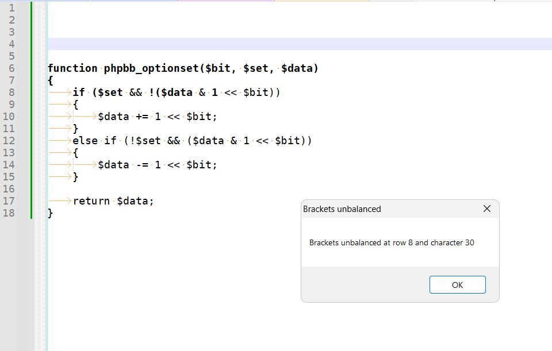The width and height of the screenshot is (552, 351).
Task: Close the Brackets unbalanced dialog
Action: [x=487, y=209]
